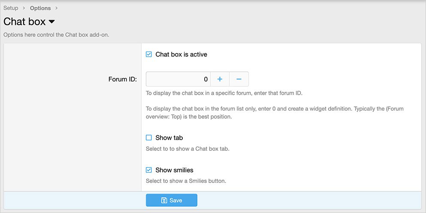Enable the Show tab checkbox
This screenshot has width=426, height=213.
(x=149, y=138)
